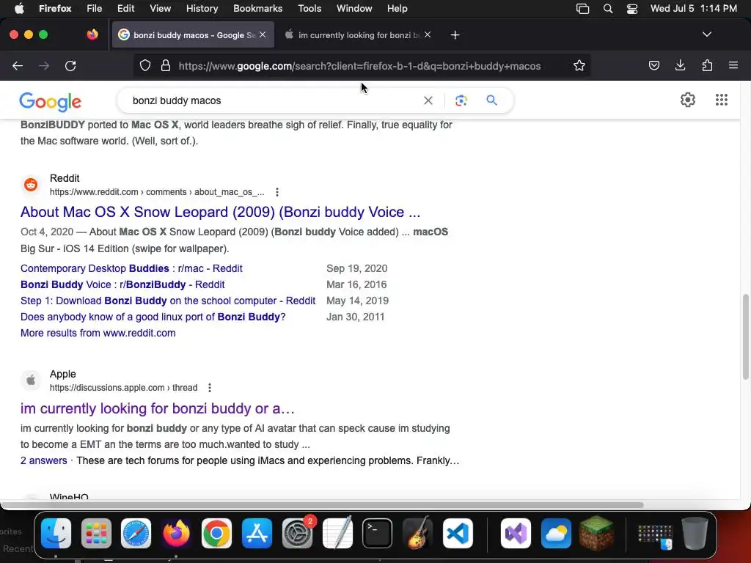This screenshot has width=751, height=563.
Task: Open TextEdit in the Dock
Action: coord(337,534)
